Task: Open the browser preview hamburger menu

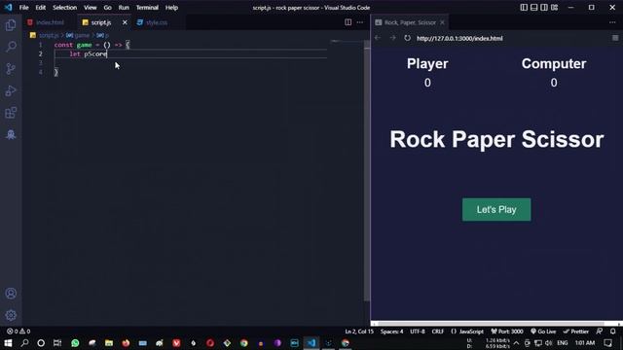Action: tap(615, 38)
